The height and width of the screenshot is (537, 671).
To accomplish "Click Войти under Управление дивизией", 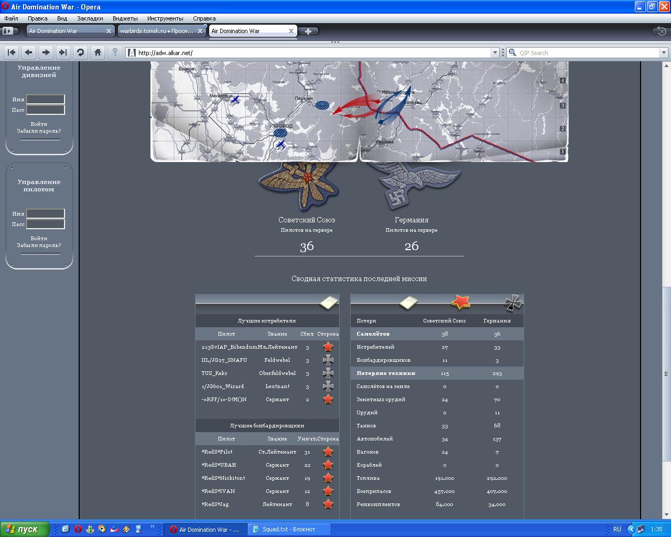I will [39, 124].
